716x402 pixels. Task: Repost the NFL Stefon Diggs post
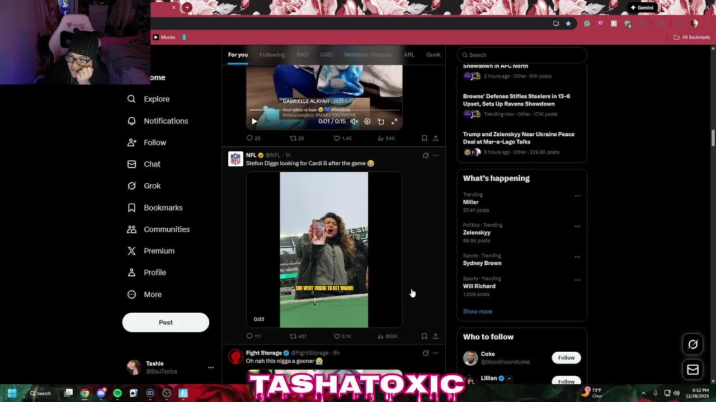(x=293, y=336)
